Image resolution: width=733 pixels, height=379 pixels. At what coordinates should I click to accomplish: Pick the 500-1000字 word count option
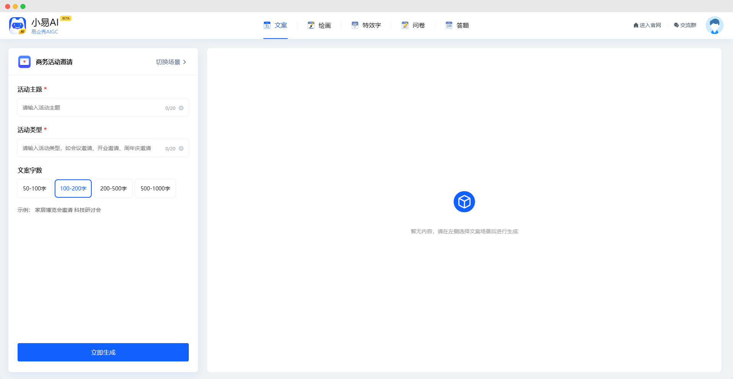(x=155, y=189)
